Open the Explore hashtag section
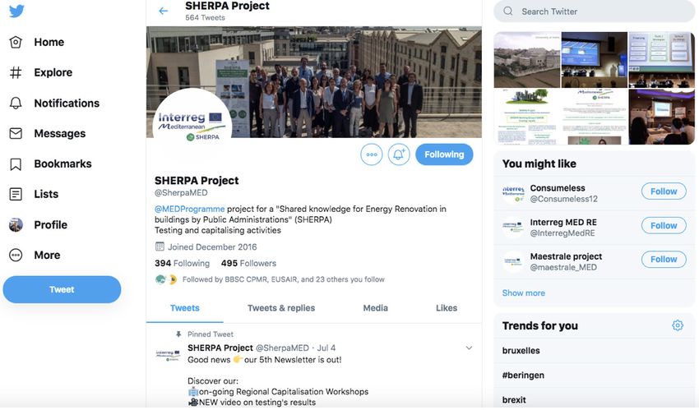The image size is (699, 410). tap(41, 72)
